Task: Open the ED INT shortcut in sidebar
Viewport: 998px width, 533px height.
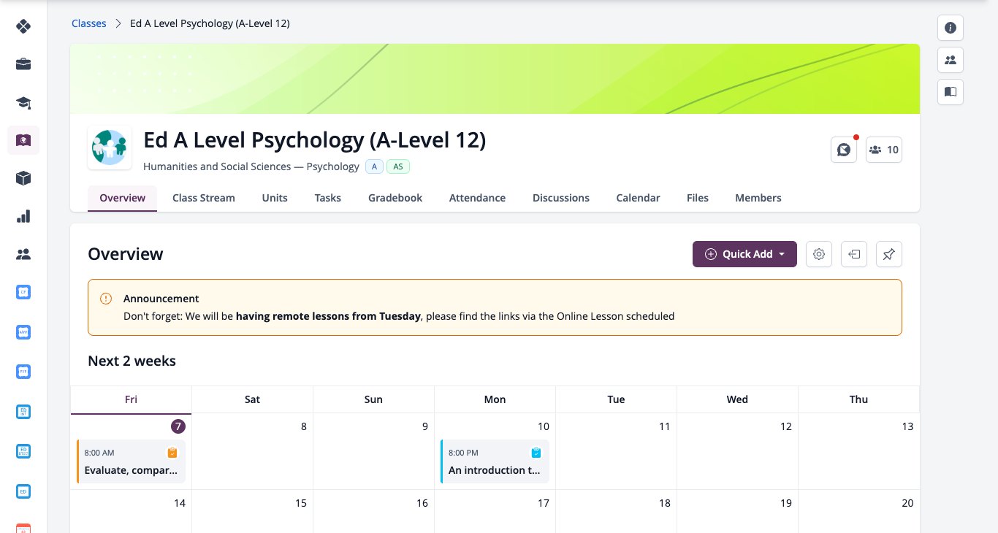Action: tap(23, 412)
